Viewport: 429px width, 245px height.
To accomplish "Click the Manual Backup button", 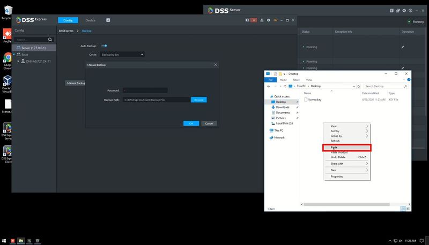I will click(76, 83).
